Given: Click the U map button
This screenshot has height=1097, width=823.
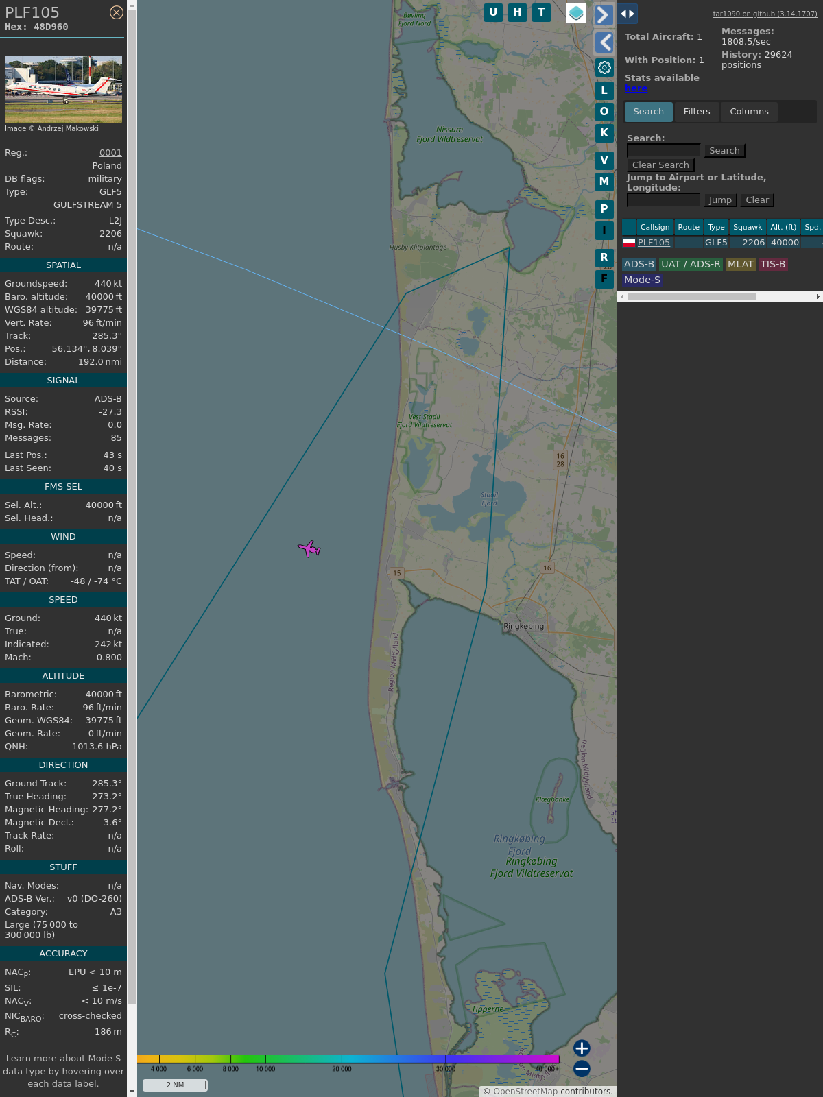Looking at the screenshot, I should (493, 12).
